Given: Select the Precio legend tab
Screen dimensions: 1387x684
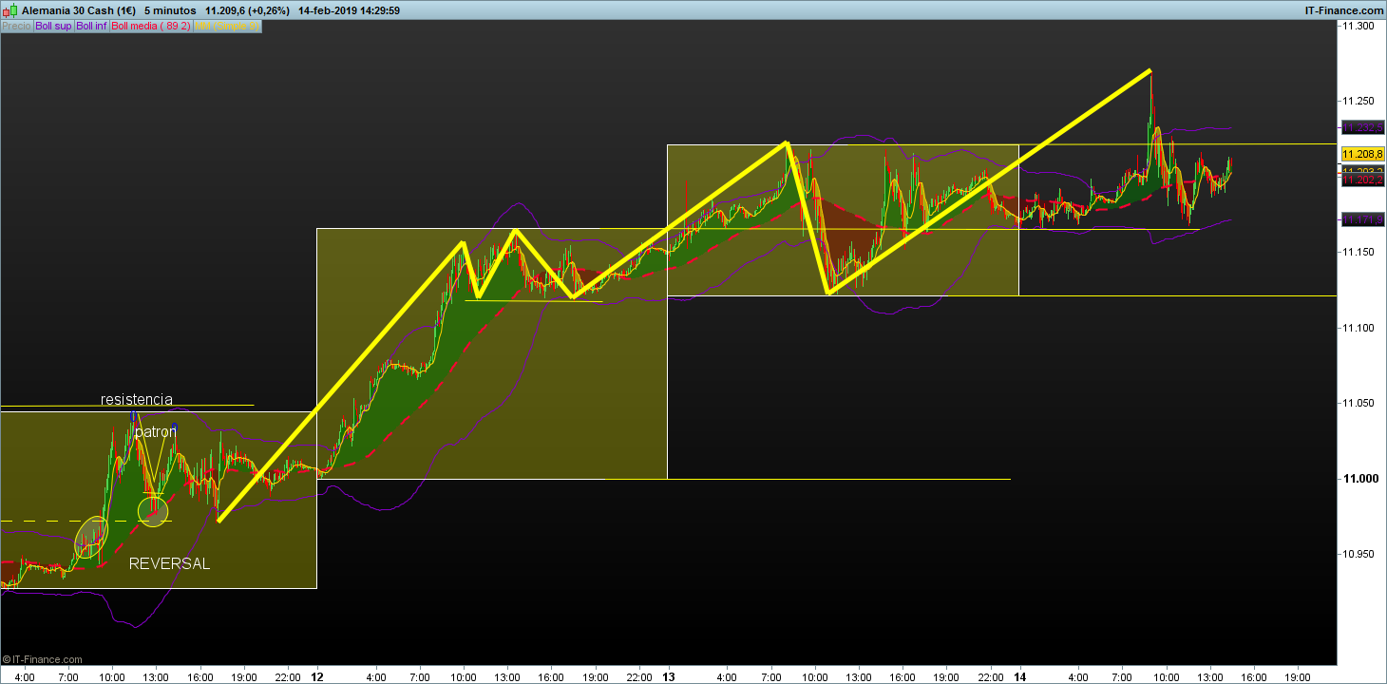Looking at the screenshot, I should click(16, 27).
